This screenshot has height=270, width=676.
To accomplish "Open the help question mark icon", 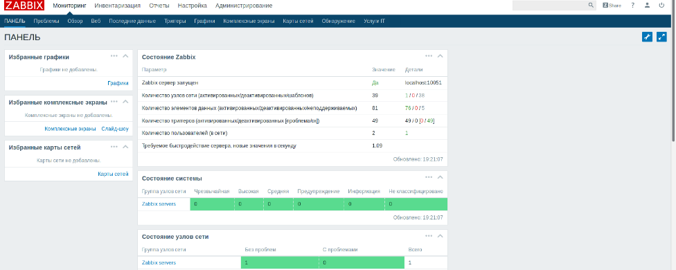I will pyautogui.click(x=633, y=6).
